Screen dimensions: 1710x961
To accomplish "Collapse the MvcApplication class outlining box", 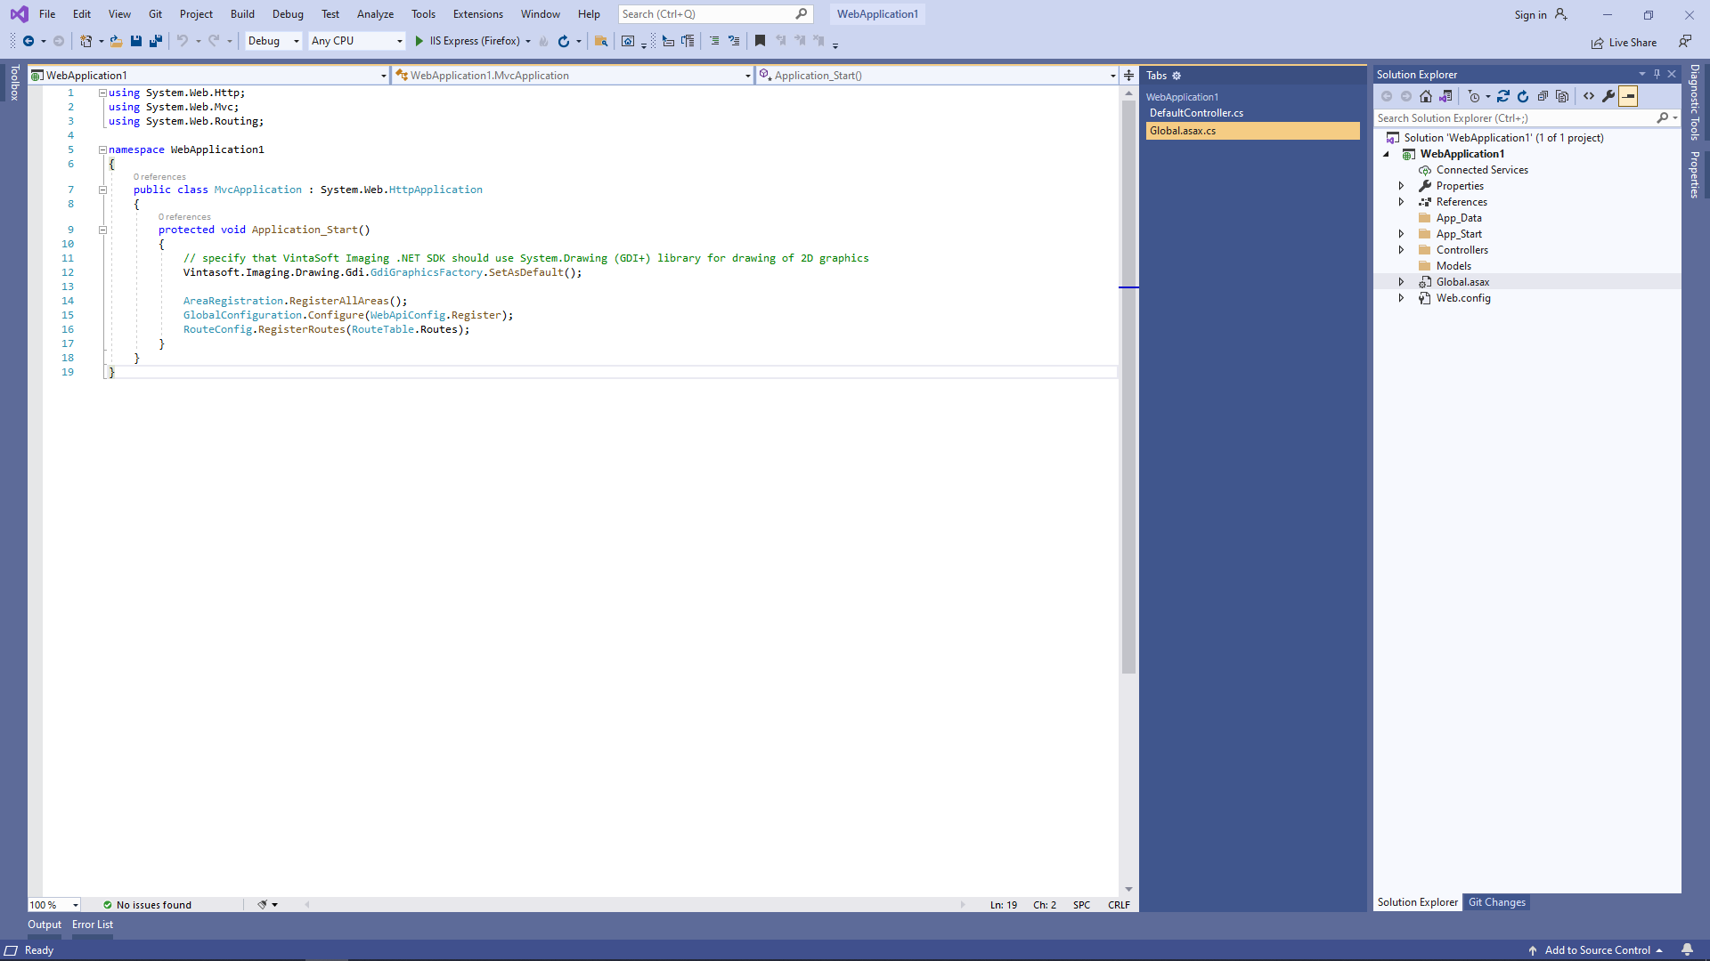I will point(102,190).
